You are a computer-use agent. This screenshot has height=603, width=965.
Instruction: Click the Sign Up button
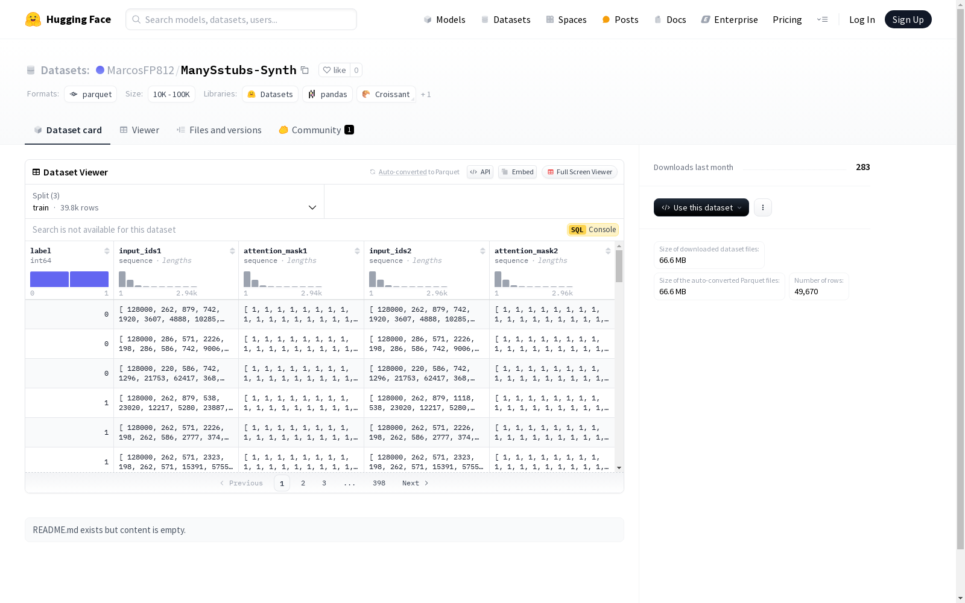[908, 19]
